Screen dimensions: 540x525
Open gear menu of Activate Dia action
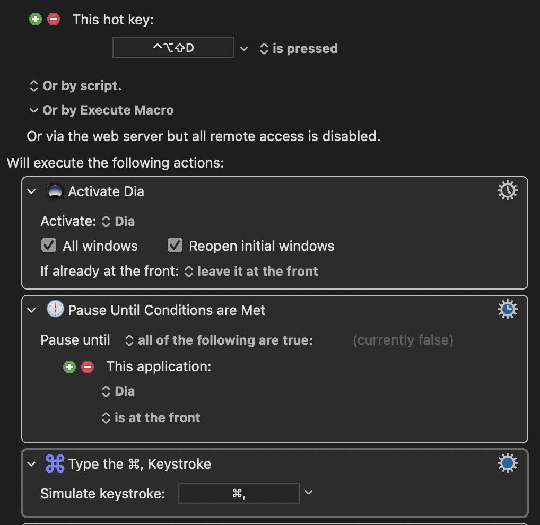tap(507, 191)
